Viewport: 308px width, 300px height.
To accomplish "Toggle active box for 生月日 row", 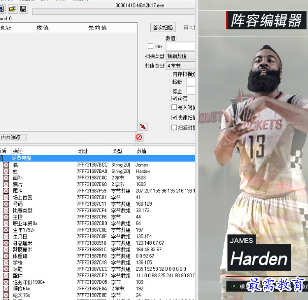I will tap(6, 236).
